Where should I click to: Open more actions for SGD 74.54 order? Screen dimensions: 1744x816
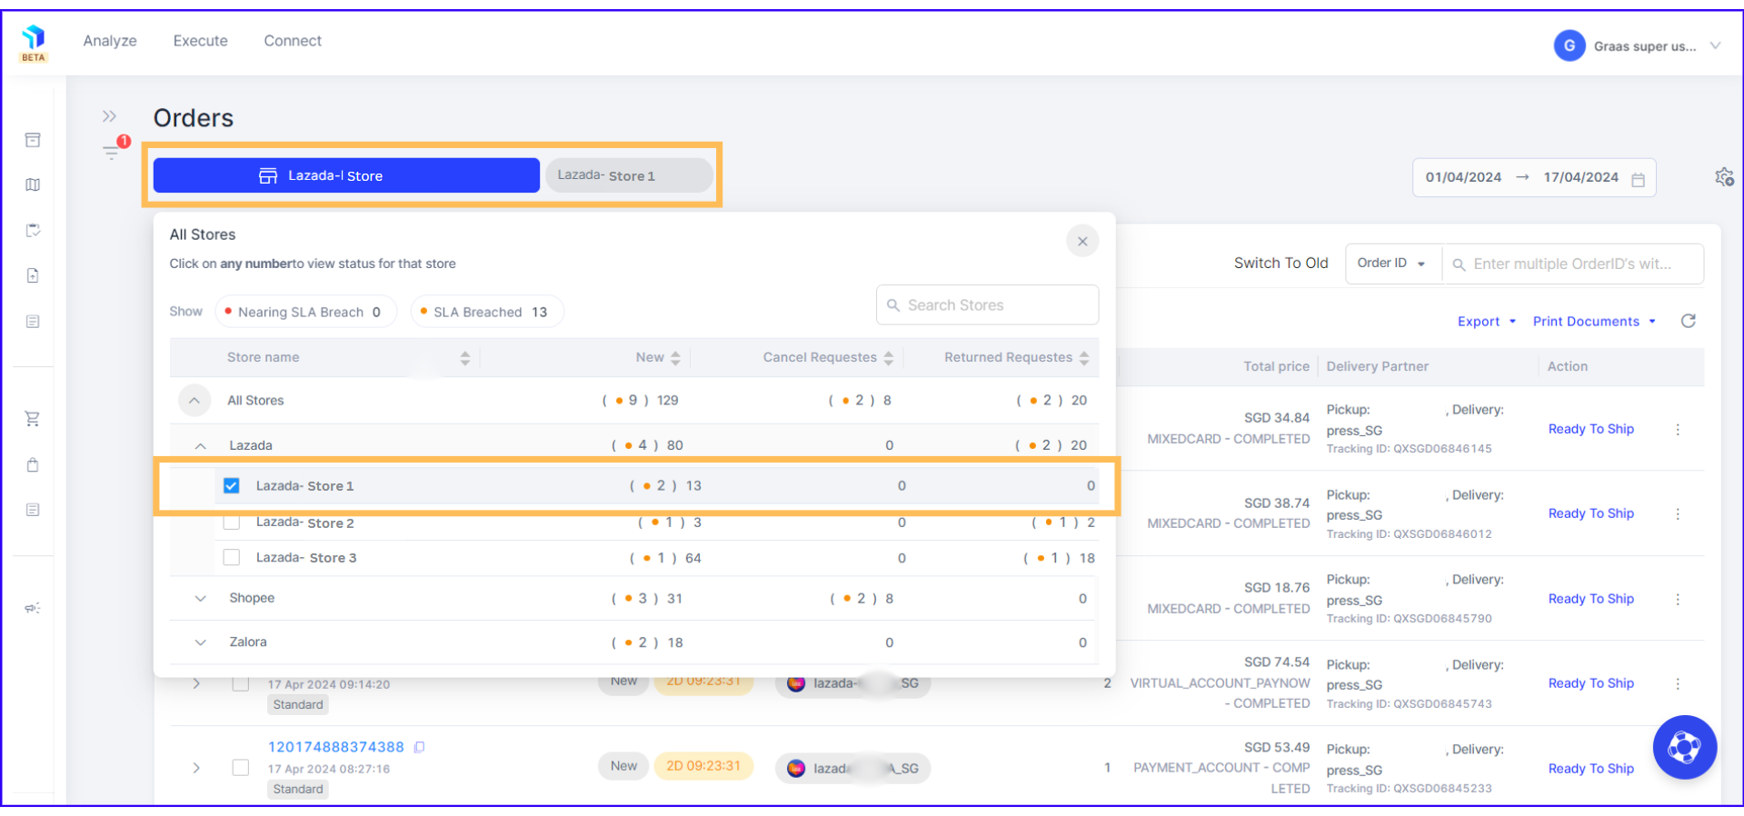tap(1678, 683)
